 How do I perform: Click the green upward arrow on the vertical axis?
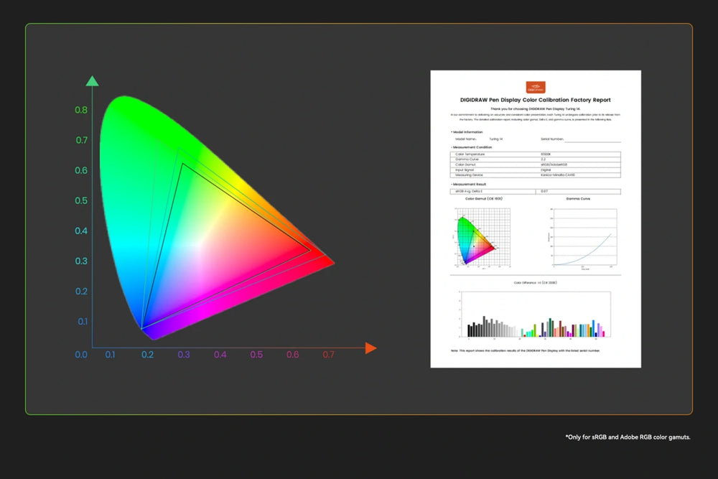[x=92, y=81]
